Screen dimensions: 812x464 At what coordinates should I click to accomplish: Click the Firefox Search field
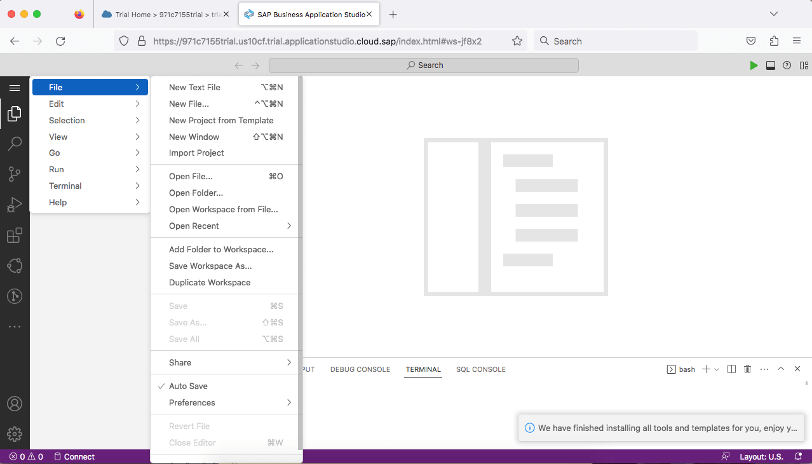615,41
